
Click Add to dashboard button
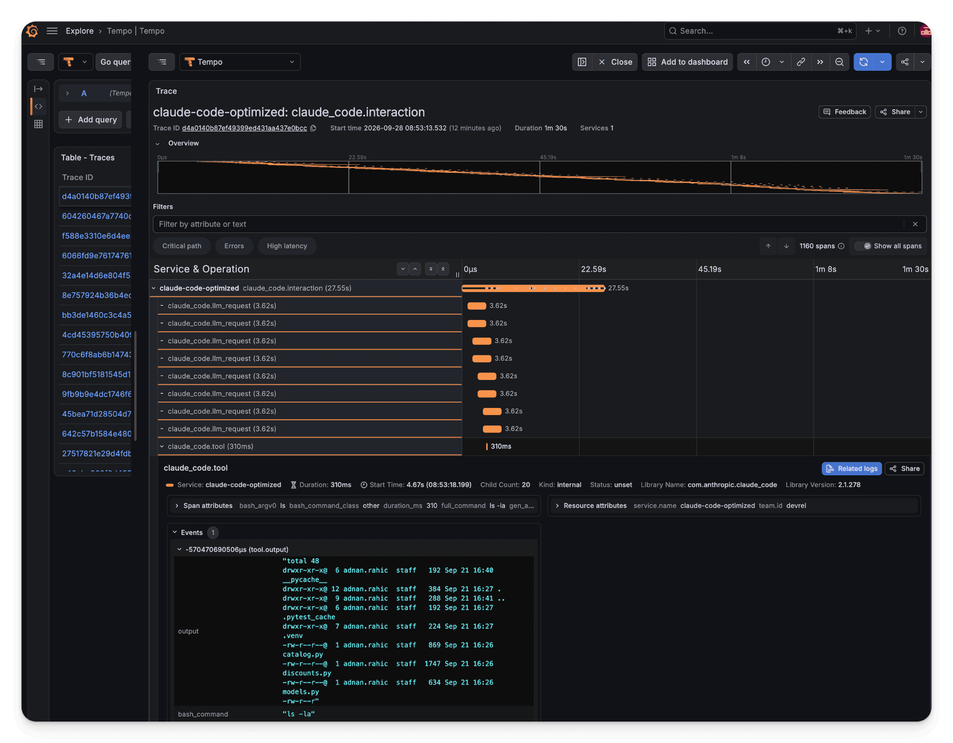(x=687, y=62)
